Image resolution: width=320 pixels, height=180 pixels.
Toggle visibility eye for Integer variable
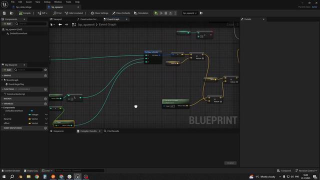tap(46, 114)
